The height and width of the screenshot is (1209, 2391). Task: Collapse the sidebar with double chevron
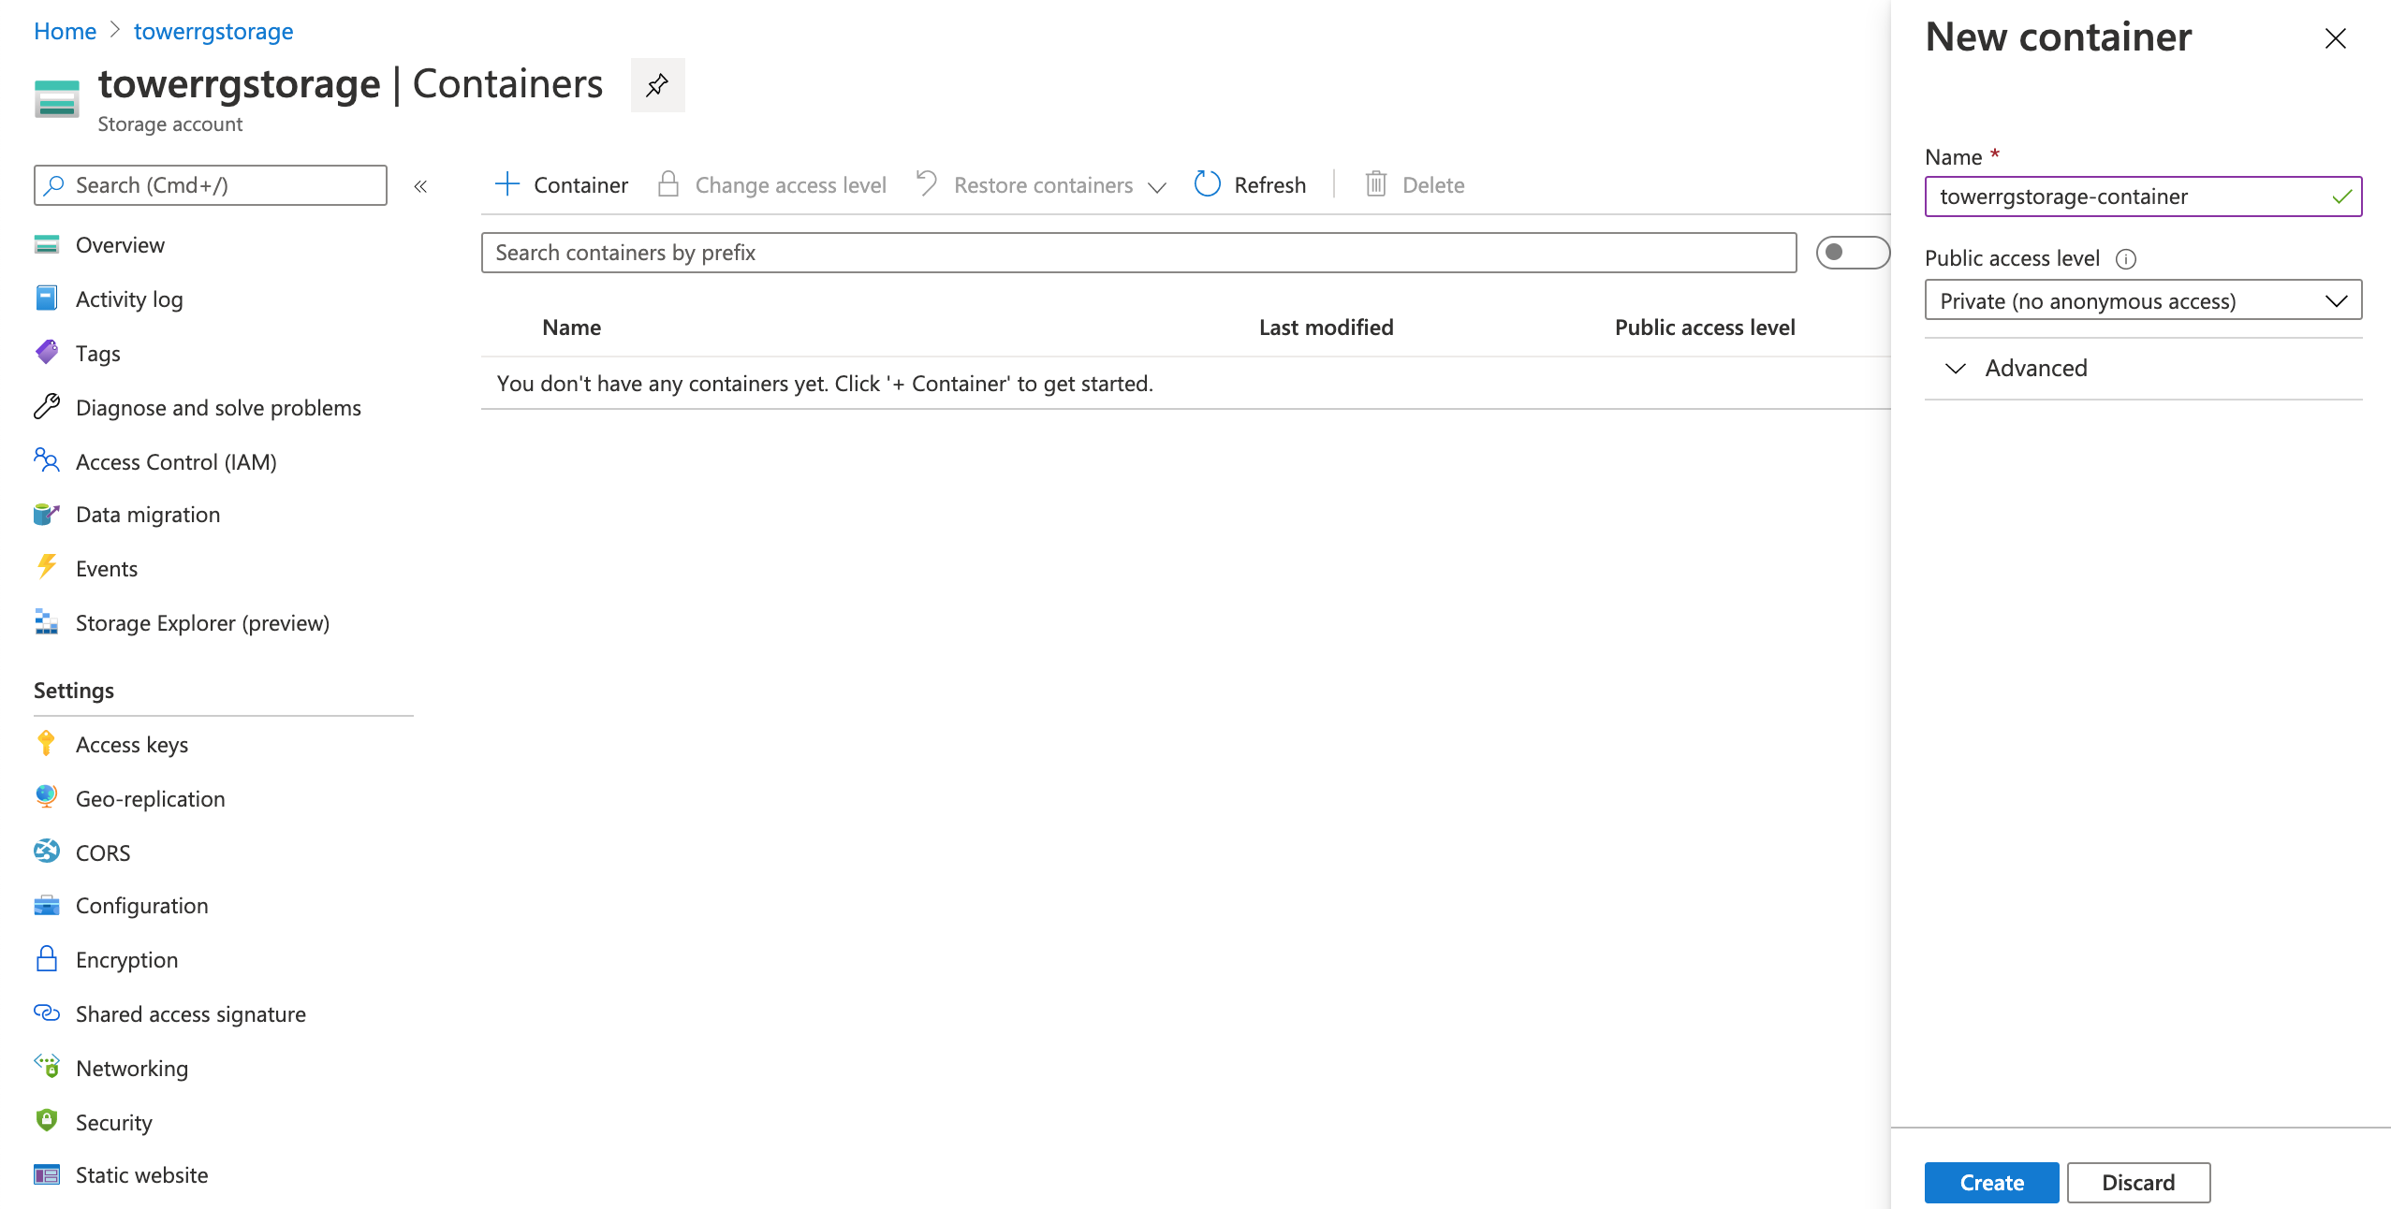[420, 186]
